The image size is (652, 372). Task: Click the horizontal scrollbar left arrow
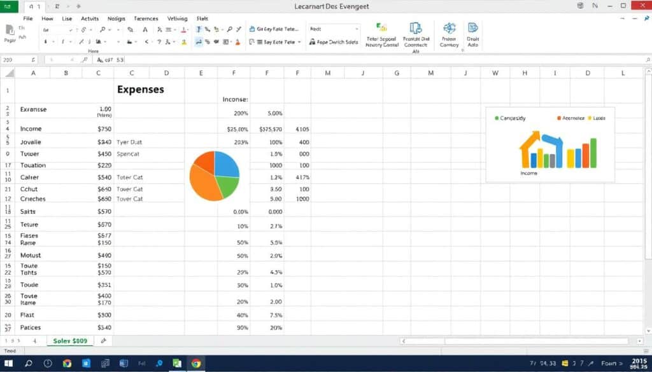[x=403, y=341]
